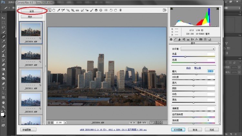
Task: Toggle full screen mode icon
Action: 165,10
